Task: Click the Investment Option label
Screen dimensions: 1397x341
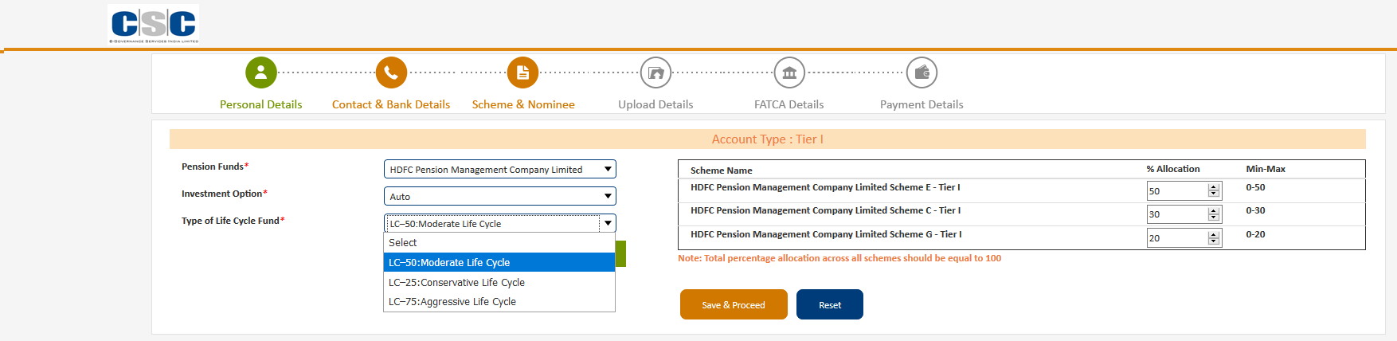Action: [x=225, y=194]
